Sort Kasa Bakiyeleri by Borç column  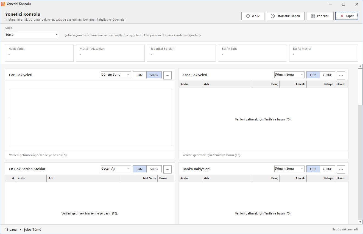[266, 84]
